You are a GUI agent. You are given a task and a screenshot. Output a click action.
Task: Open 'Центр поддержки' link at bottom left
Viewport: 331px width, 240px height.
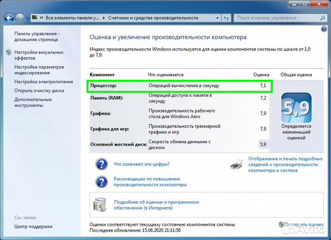[33, 226]
